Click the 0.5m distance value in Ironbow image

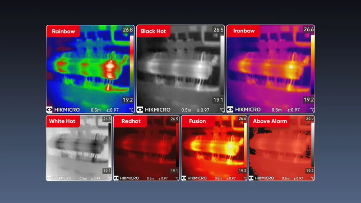pos(276,110)
